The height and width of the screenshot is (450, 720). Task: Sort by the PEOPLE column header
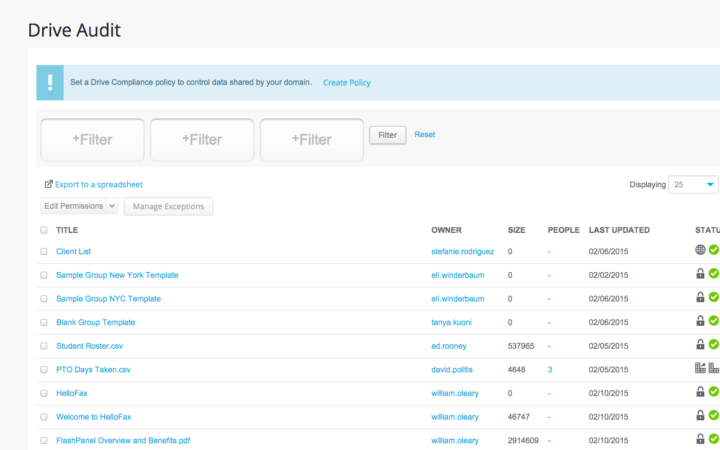click(x=564, y=230)
